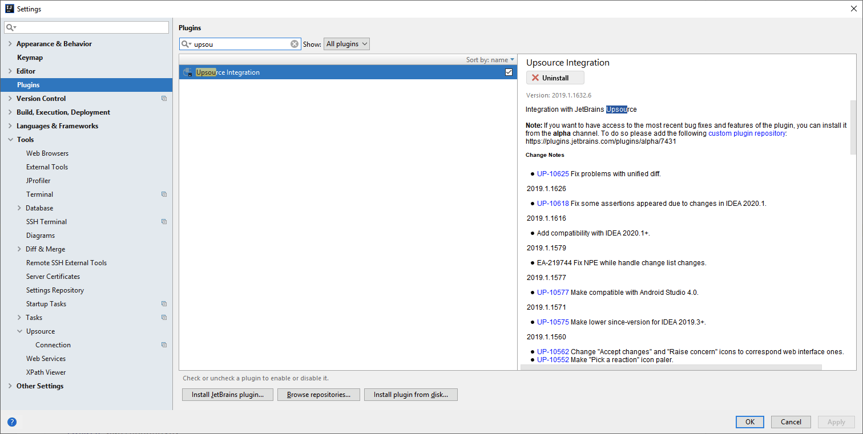Expand the Editor settings node
The height and width of the screenshot is (434, 863).
10,71
